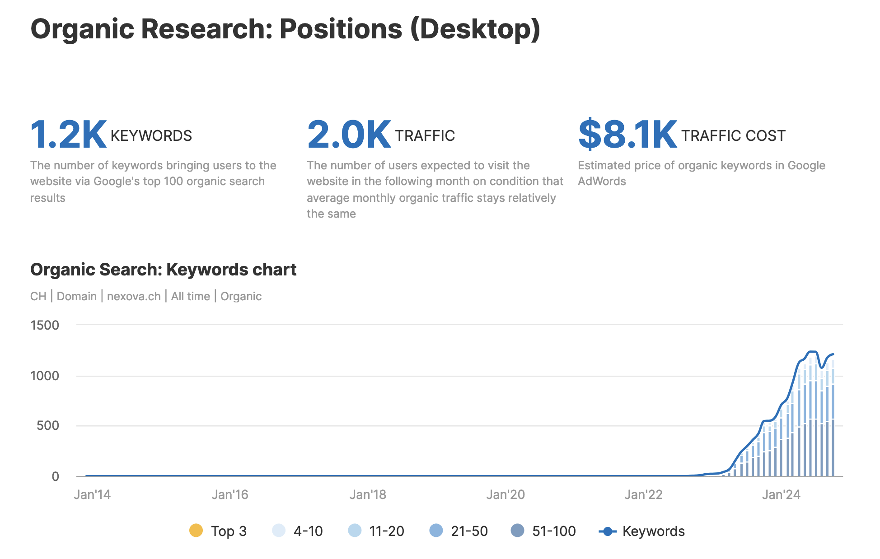Toggle the Top 3 legend item
This screenshot has height=559, width=880.
click(x=218, y=531)
